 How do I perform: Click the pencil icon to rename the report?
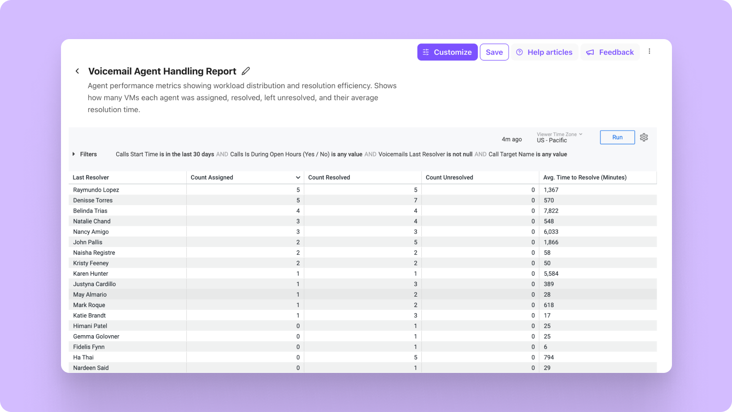pyautogui.click(x=246, y=71)
